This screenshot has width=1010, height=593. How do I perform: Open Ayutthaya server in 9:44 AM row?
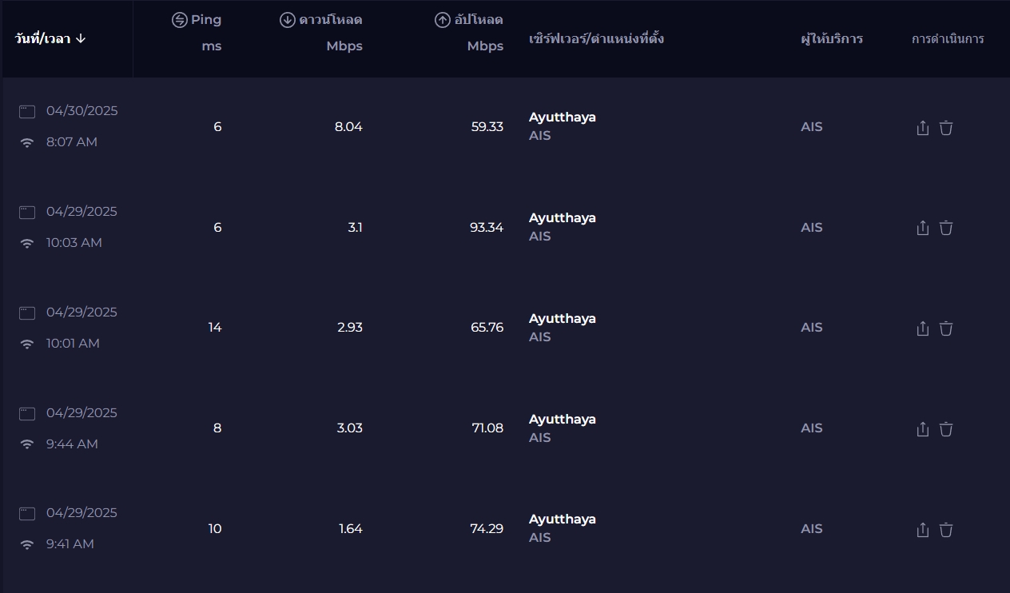563,420
